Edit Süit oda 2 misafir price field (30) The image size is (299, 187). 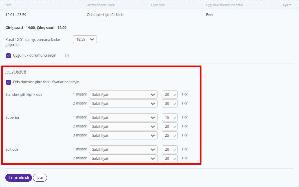[x=170, y=158]
